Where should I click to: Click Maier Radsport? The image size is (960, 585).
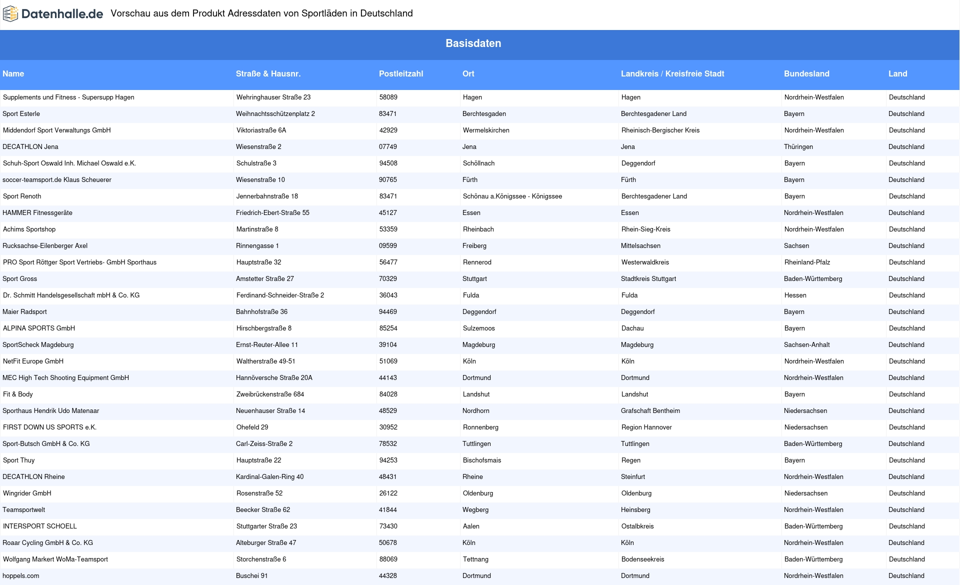24,312
